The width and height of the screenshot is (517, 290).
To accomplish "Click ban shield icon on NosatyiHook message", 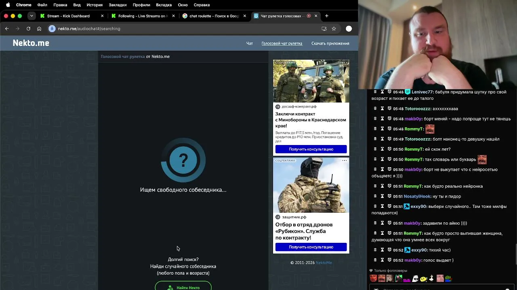I will [x=389, y=196].
